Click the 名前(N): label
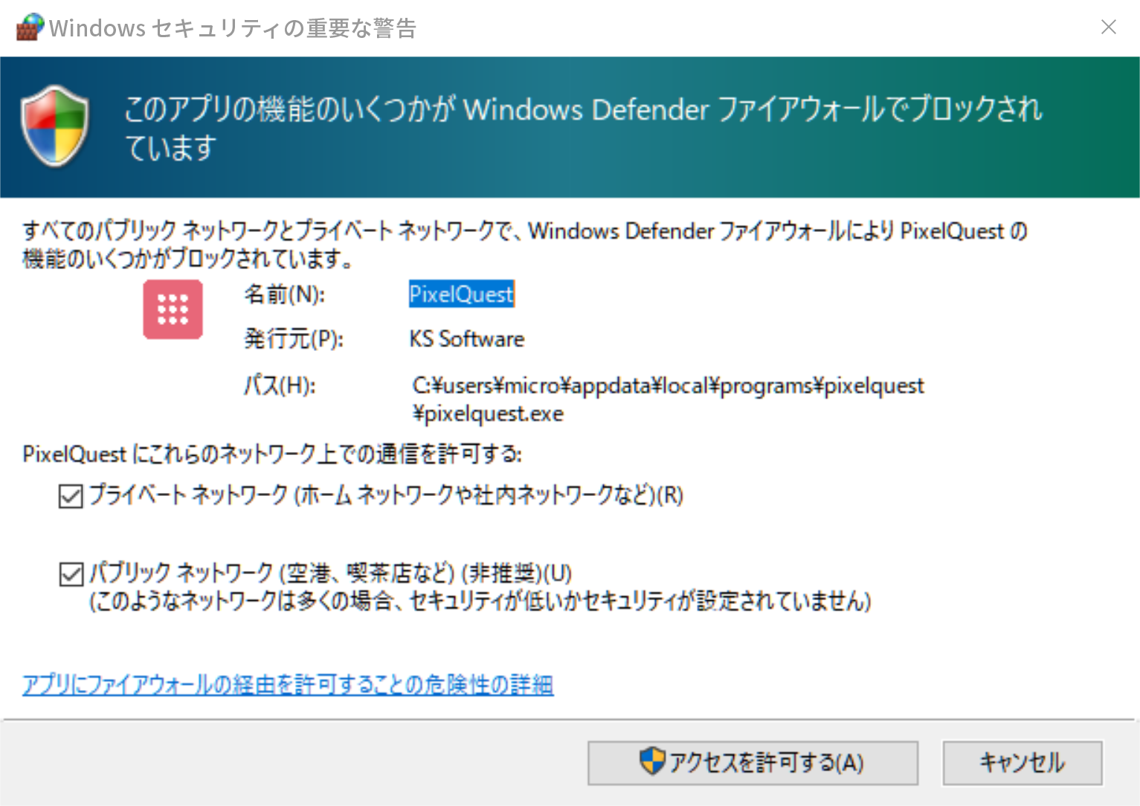The image size is (1140, 806). [285, 294]
